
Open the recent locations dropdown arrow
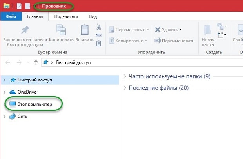(28, 62)
